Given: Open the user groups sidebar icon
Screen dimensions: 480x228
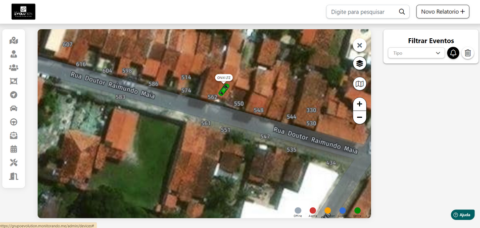Looking at the screenshot, I should (x=14, y=67).
